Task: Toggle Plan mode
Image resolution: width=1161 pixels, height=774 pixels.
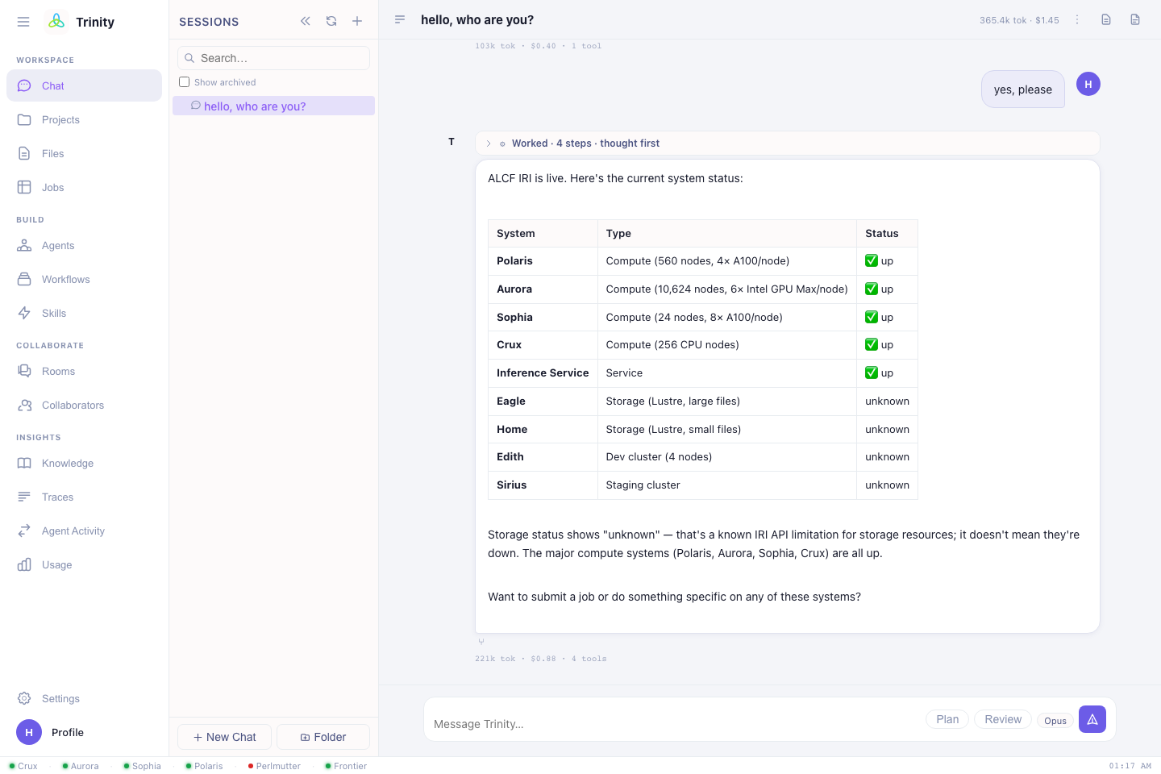Action: [x=947, y=719]
